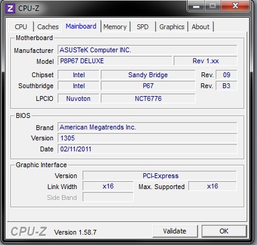This screenshot has width=257, height=245.
Task: Click the disabled maximize button
Action: (x=213, y=6)
